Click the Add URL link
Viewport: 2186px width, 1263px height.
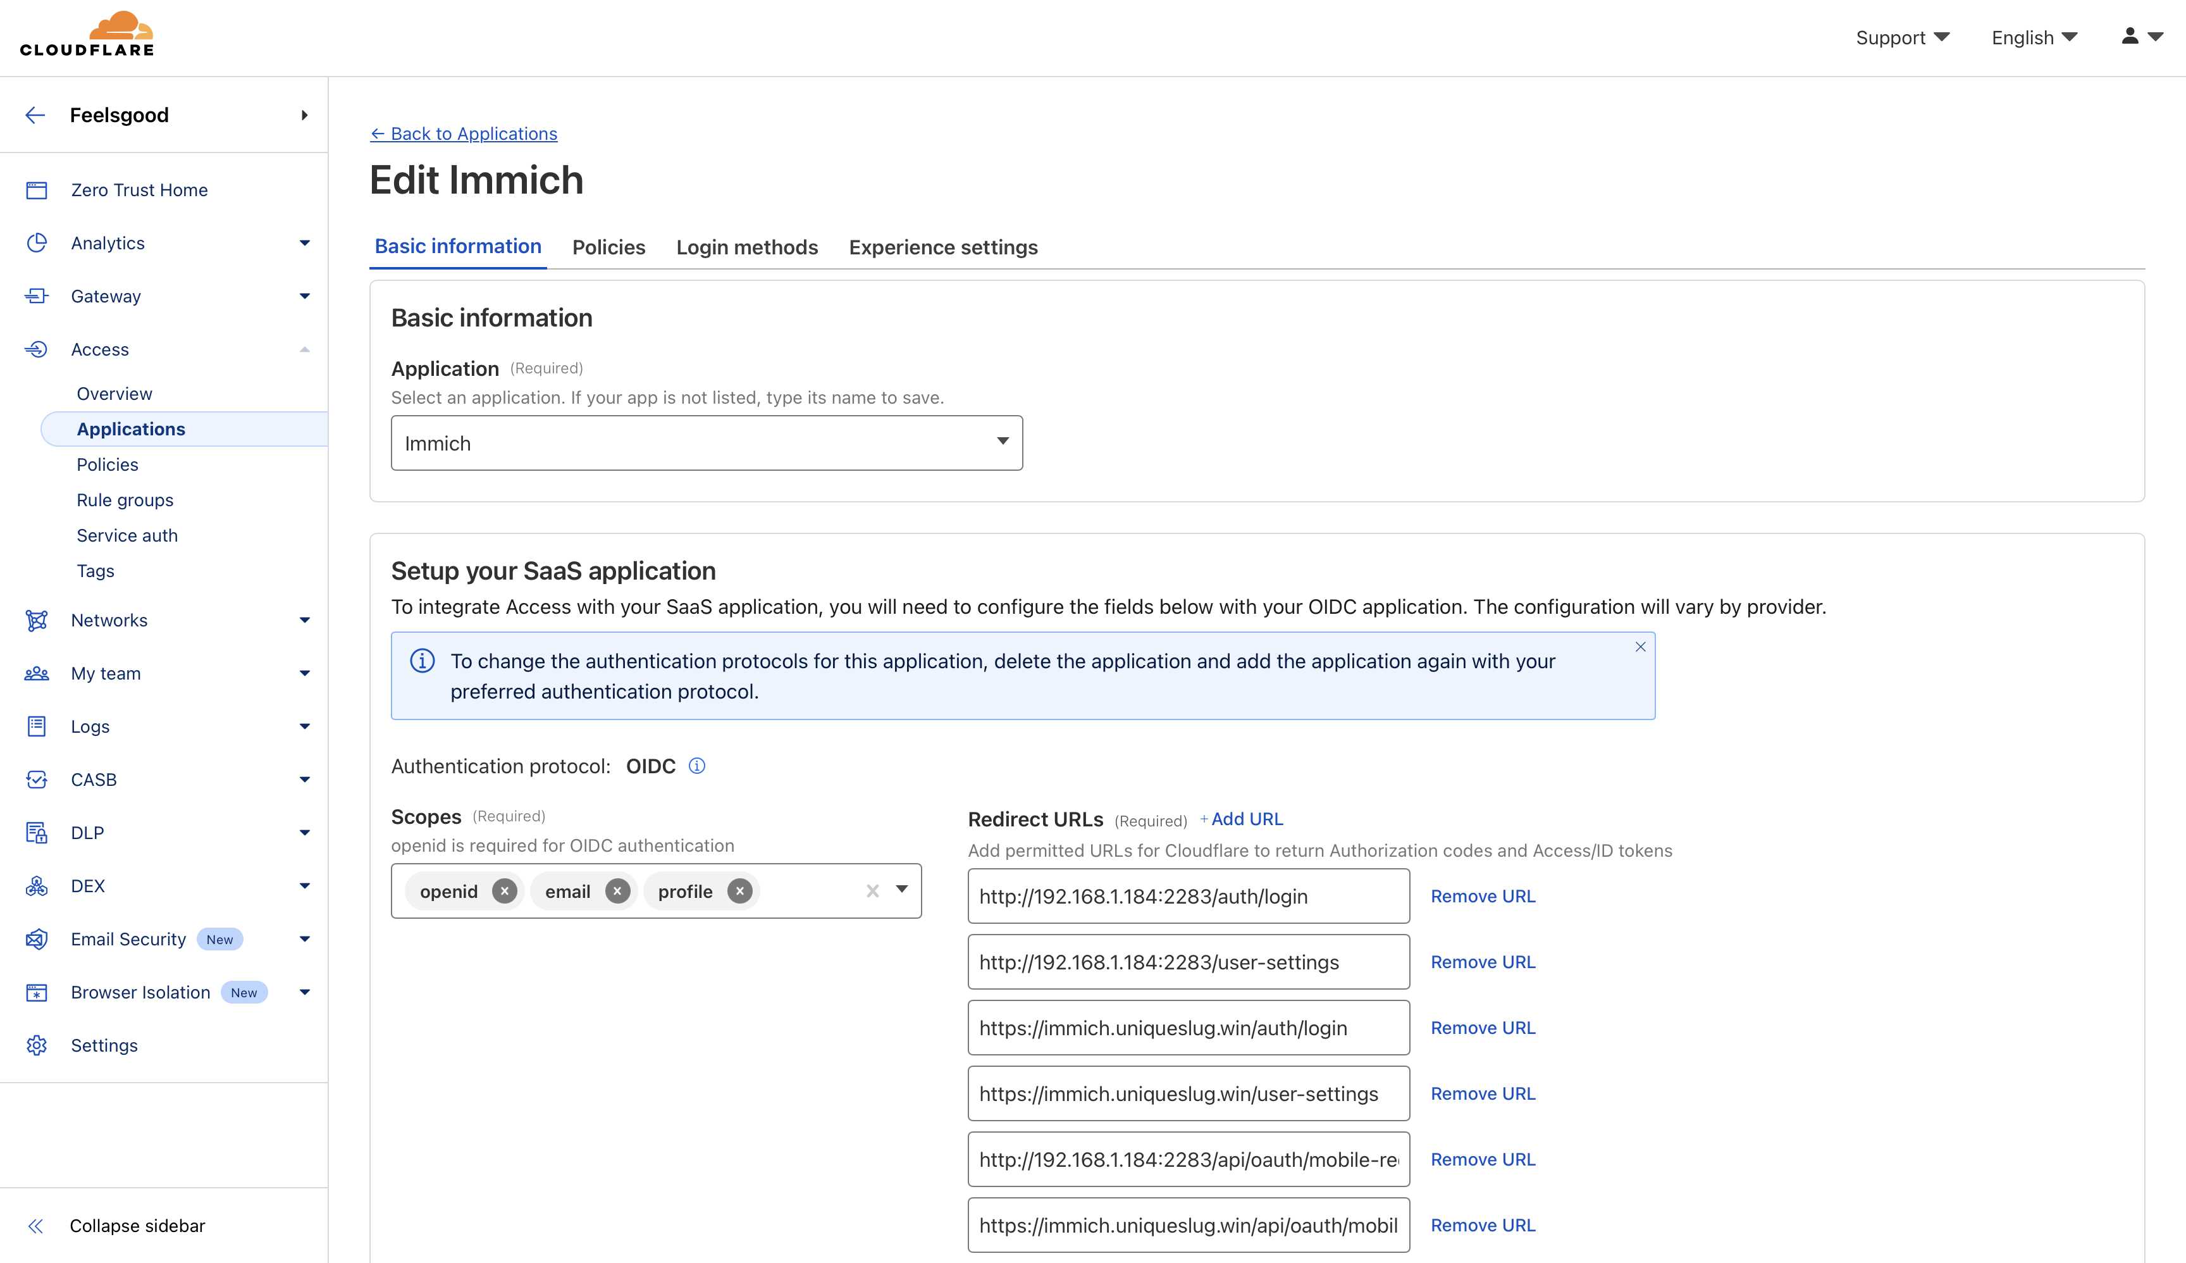pos(1241,819)
